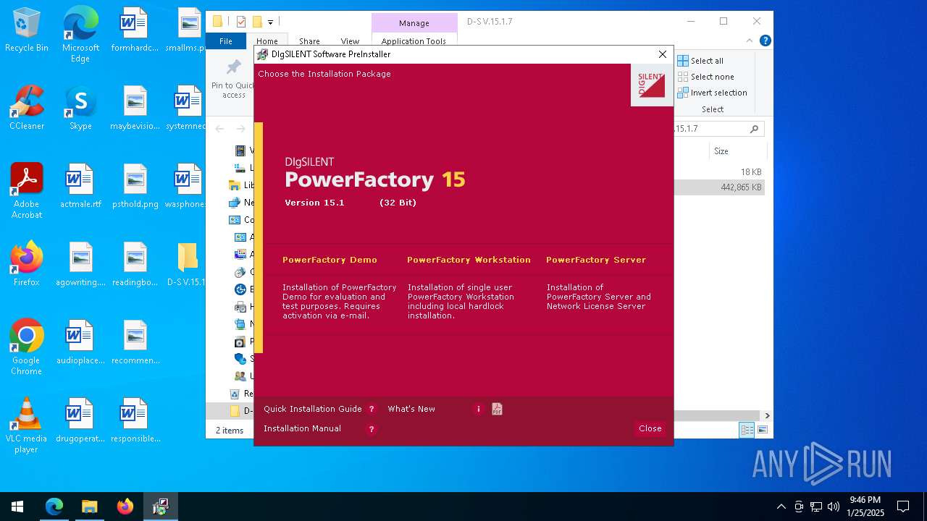Open the What's New info icon
Viewport: 927px width, 521px height.
[x=478, y=409]
